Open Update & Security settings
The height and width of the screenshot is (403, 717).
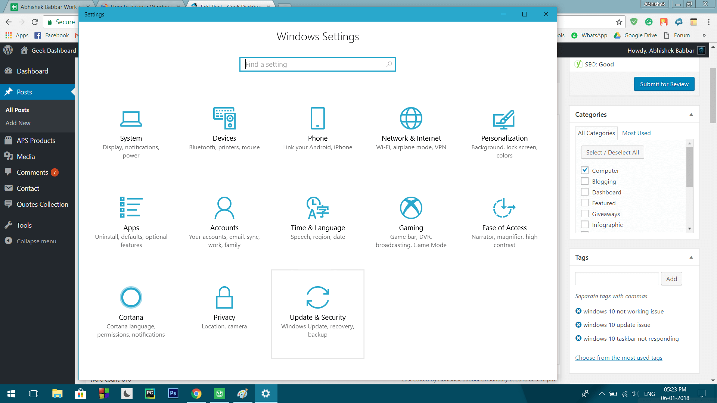pos(317,313)
